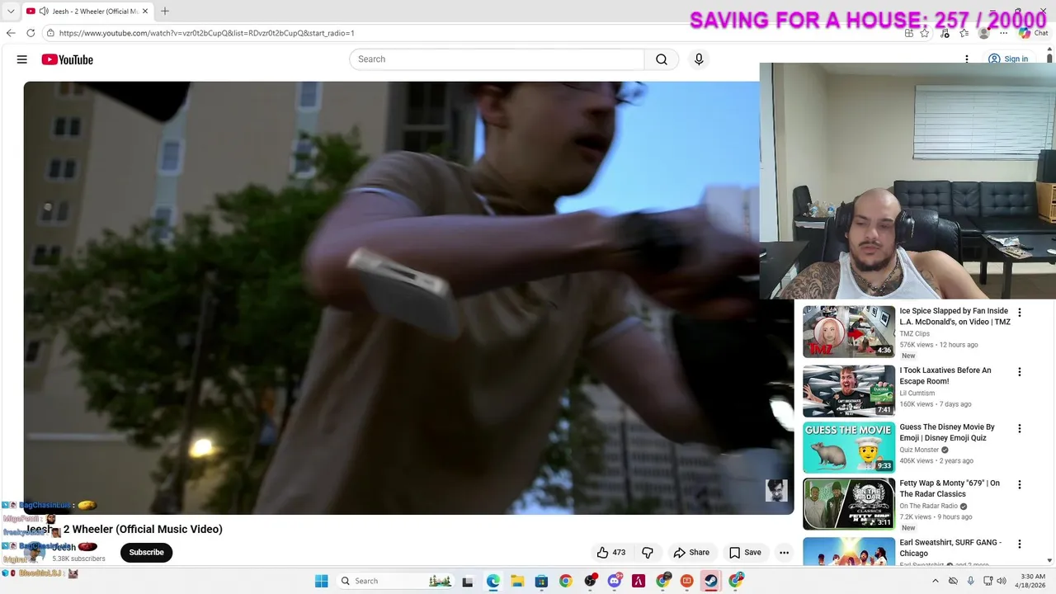This screenshot has width=1056, height=594.
Task: Click the tray microphone indicator
Action: tap(970, 581)
